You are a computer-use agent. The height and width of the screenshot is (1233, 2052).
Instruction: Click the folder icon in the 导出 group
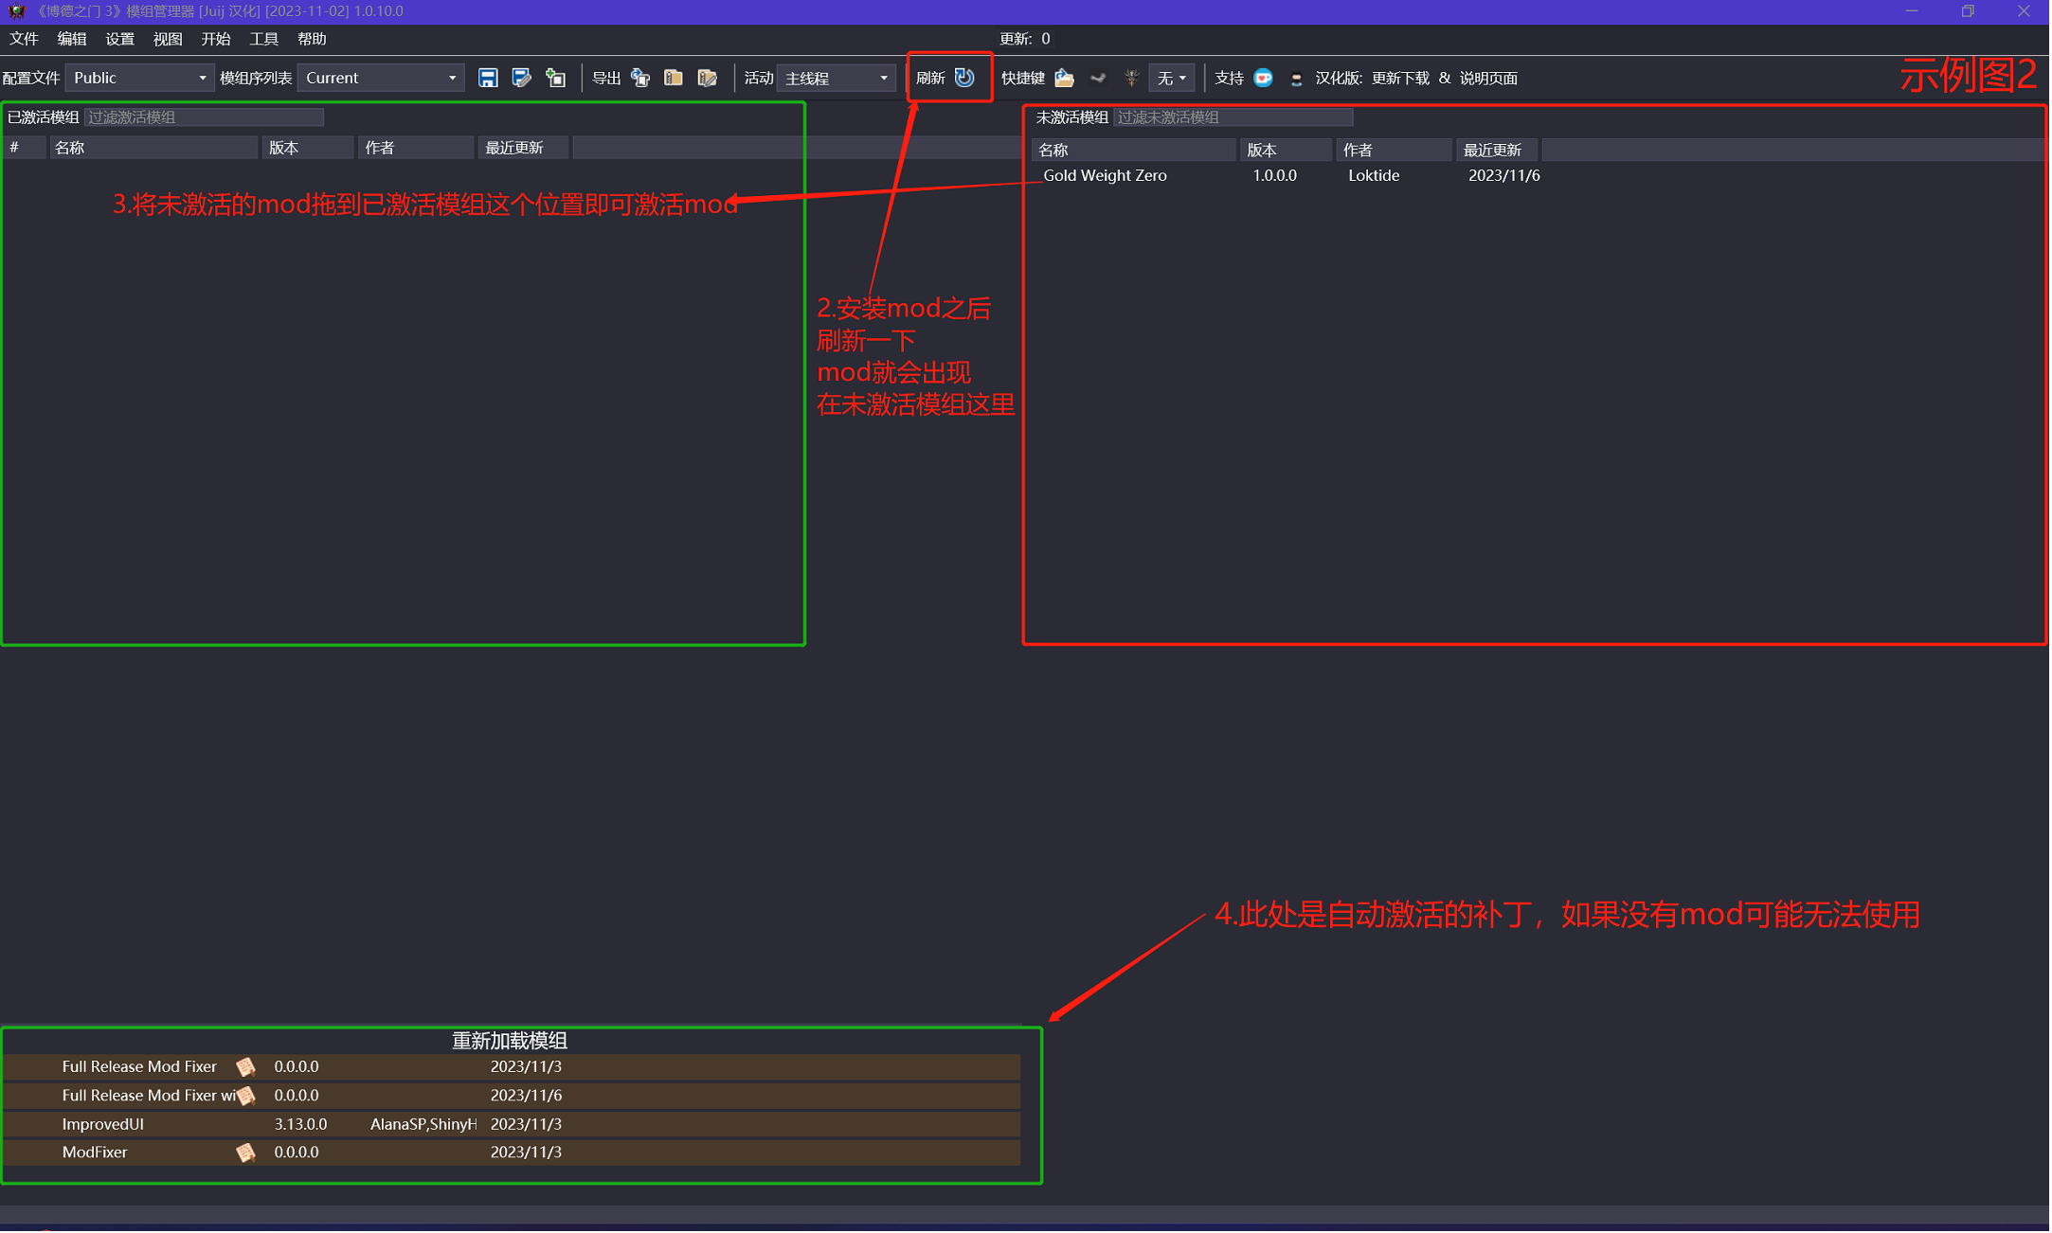(674, 78)
